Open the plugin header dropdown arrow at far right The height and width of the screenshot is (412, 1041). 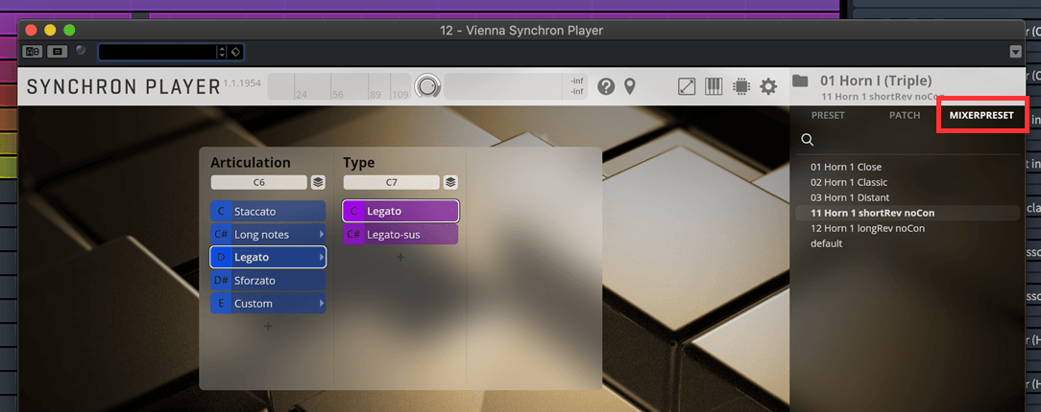1014,52
